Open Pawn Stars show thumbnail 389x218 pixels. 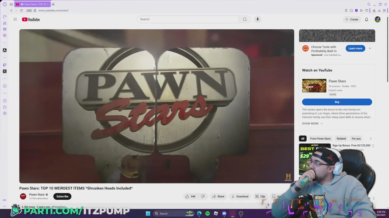tap(314, 86)
